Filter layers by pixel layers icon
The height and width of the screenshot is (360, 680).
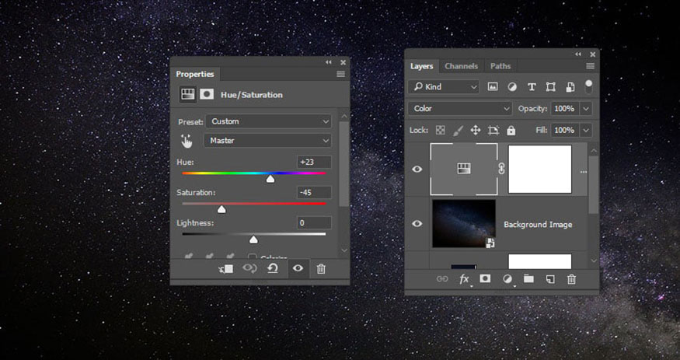(x=493, y=87)
